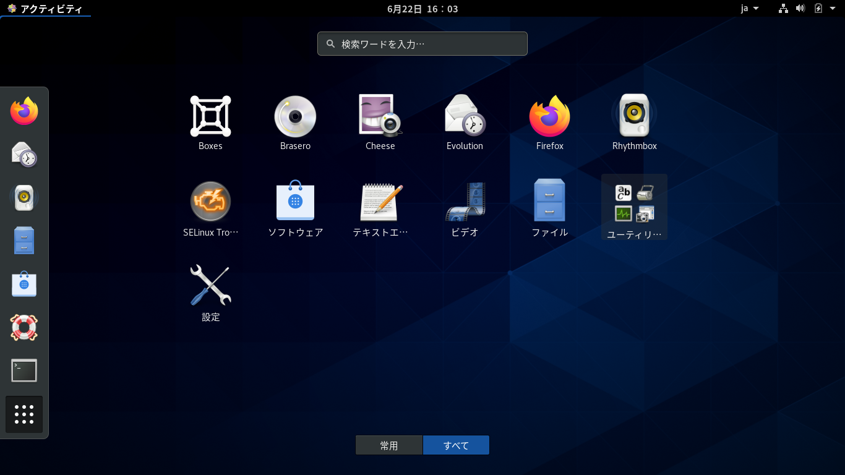Open Help lifebuoy in the dock

pyautogui.click(x=24, y=328)
